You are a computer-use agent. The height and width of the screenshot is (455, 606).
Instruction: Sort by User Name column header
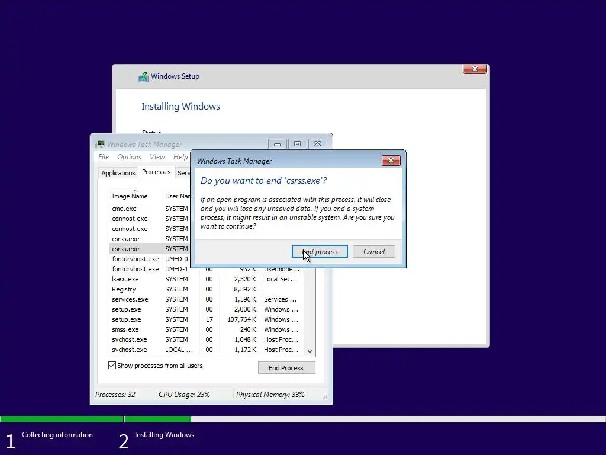click(x=176, y=196)
